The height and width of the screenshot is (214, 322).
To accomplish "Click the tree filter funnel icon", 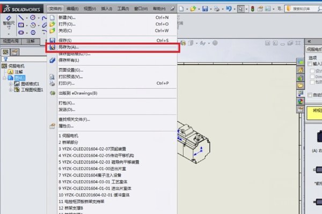I will coord(6,59).
